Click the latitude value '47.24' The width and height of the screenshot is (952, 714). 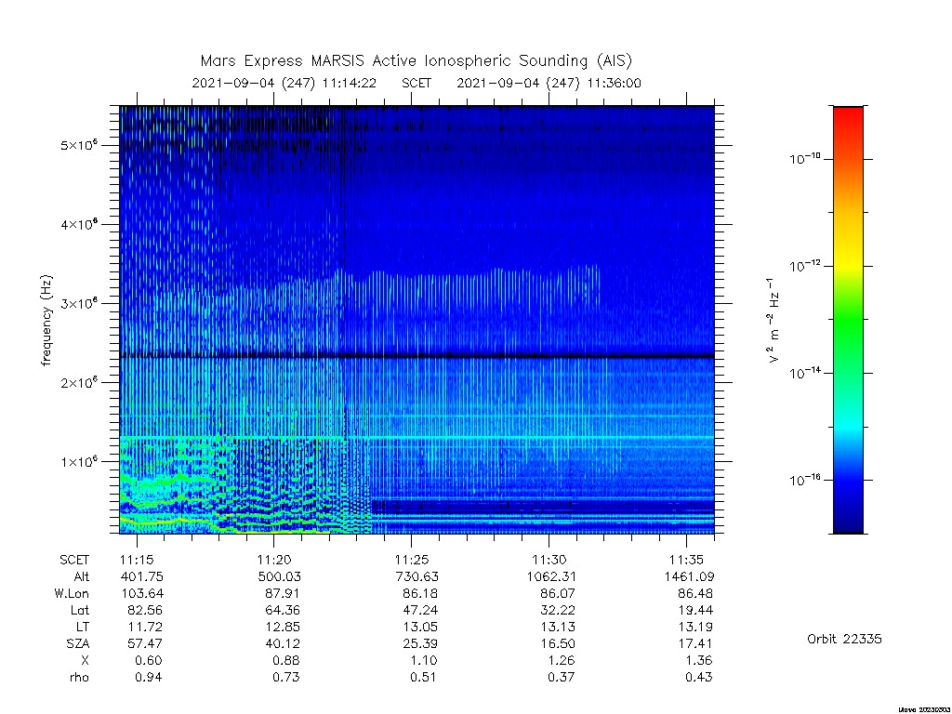click(x=420, y=610)
